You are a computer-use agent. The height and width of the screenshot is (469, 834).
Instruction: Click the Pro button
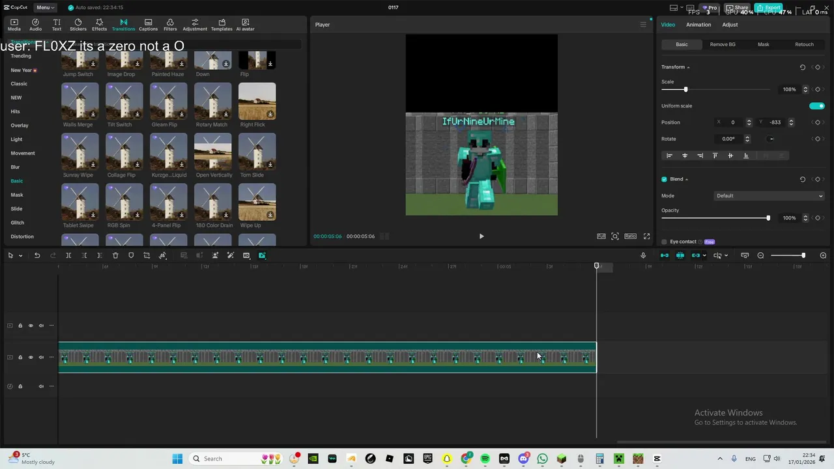pyautogui.click(x=709, y=8)
